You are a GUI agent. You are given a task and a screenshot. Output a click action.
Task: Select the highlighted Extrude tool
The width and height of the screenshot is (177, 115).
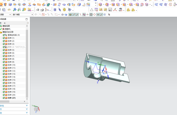coord(1,4)
